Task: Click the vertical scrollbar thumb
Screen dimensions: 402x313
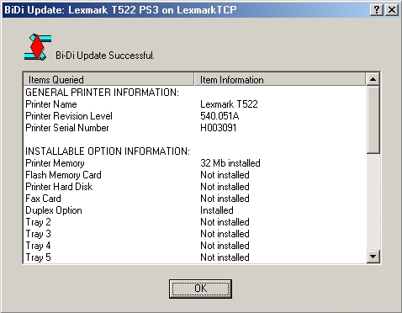Action: [x=373, y=119]
